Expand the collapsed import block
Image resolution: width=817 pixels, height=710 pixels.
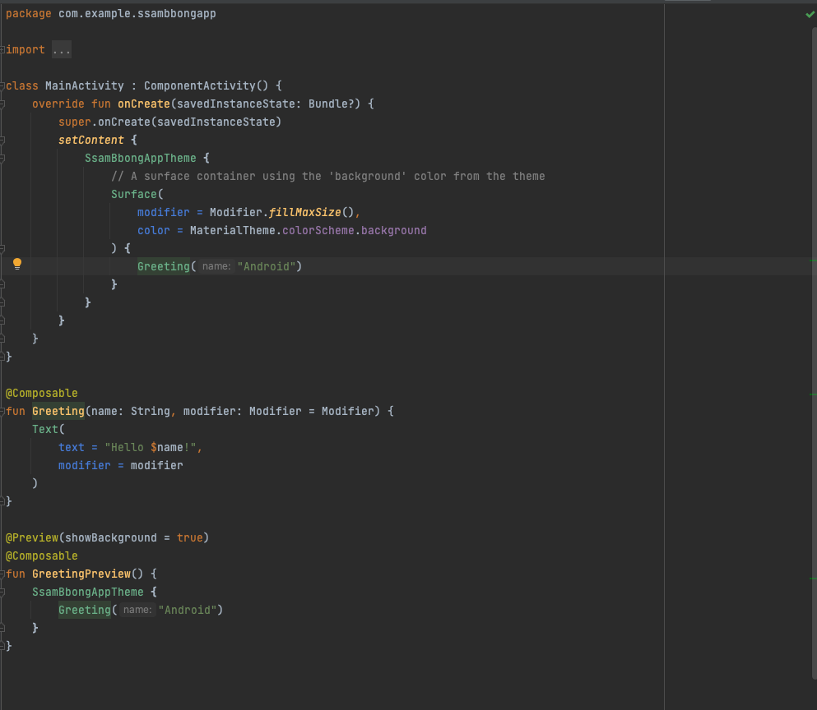[x=2, y=49]
